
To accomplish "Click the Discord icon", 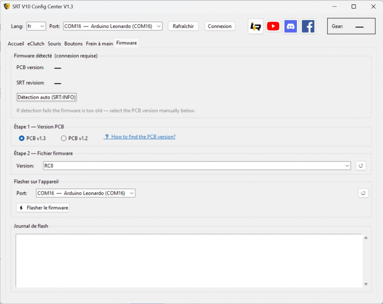I will coord(291,26).
